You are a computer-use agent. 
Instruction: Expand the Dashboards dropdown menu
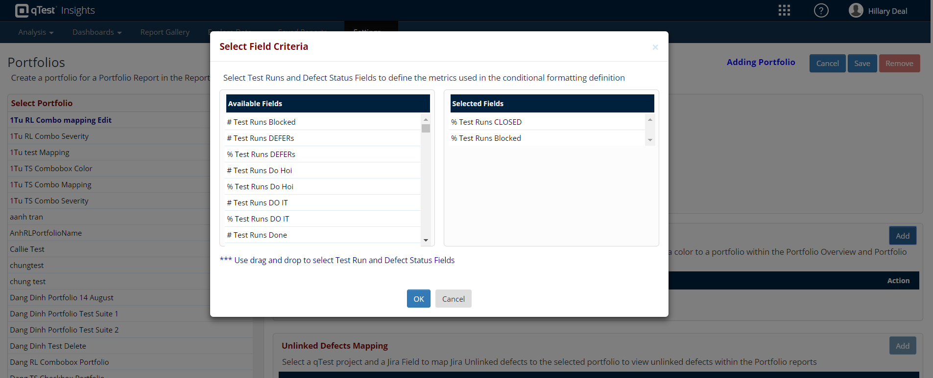[96, 32]
